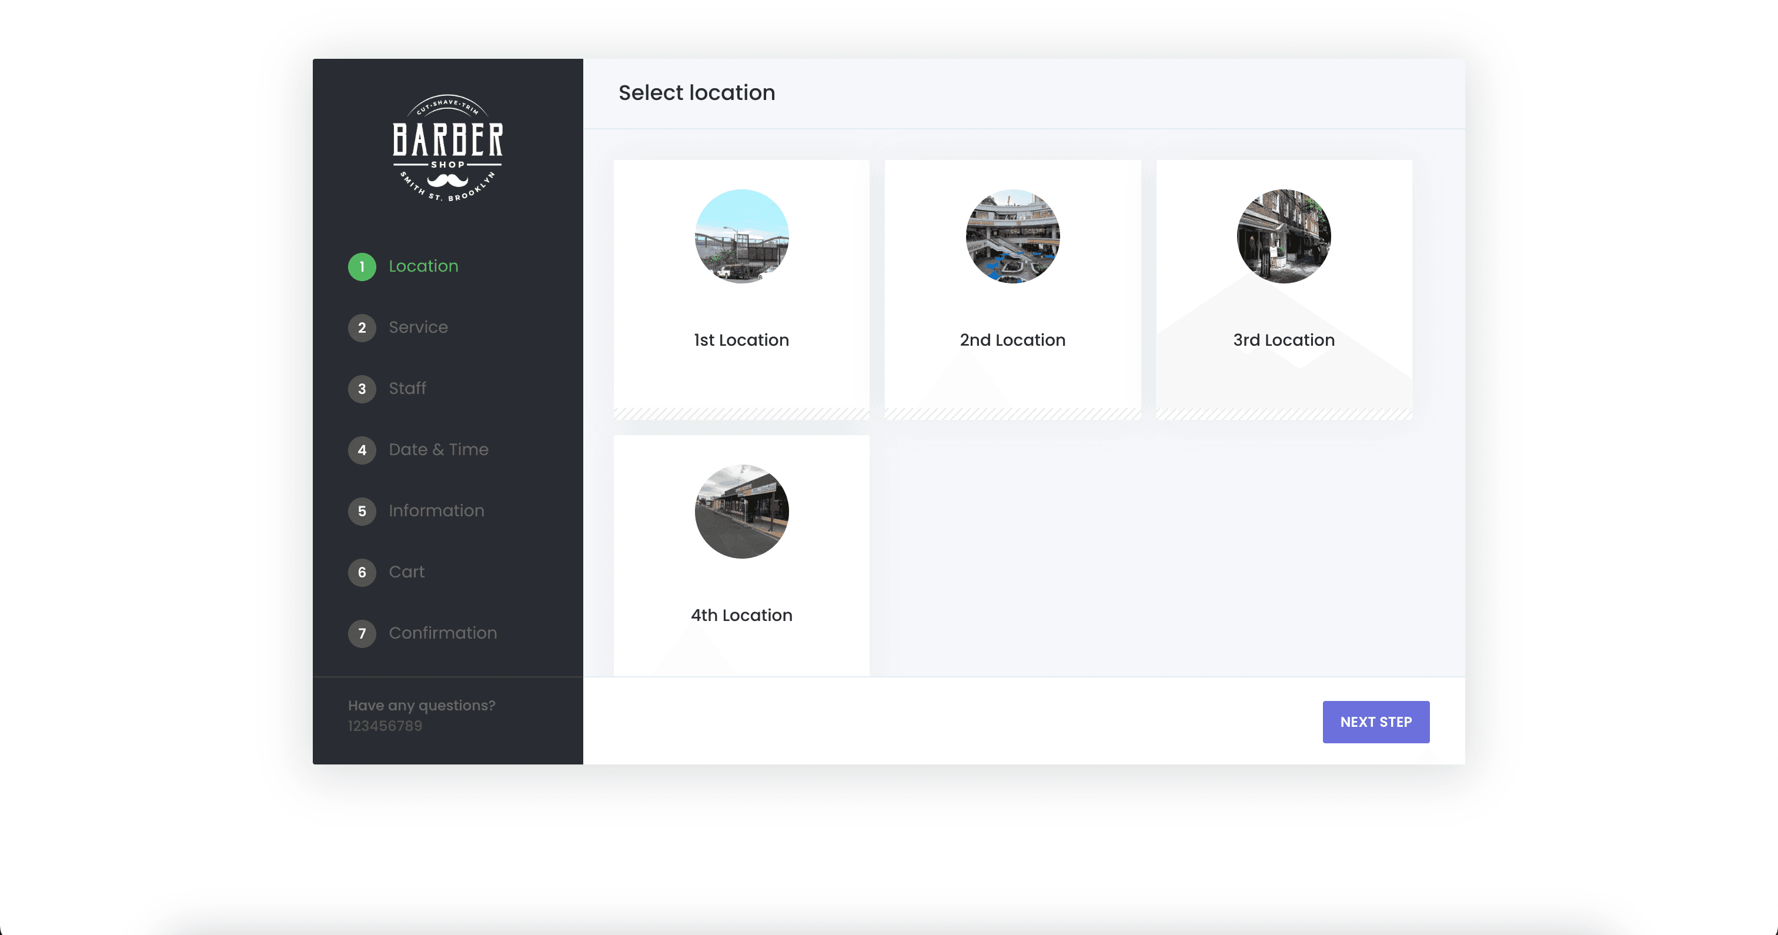Go to the Confirmation step
Image resolution: width=1778 pixels, height=935 pixels.
coord(442,633)
